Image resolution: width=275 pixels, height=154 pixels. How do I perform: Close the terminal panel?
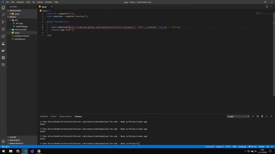click(x=271, y=116)
